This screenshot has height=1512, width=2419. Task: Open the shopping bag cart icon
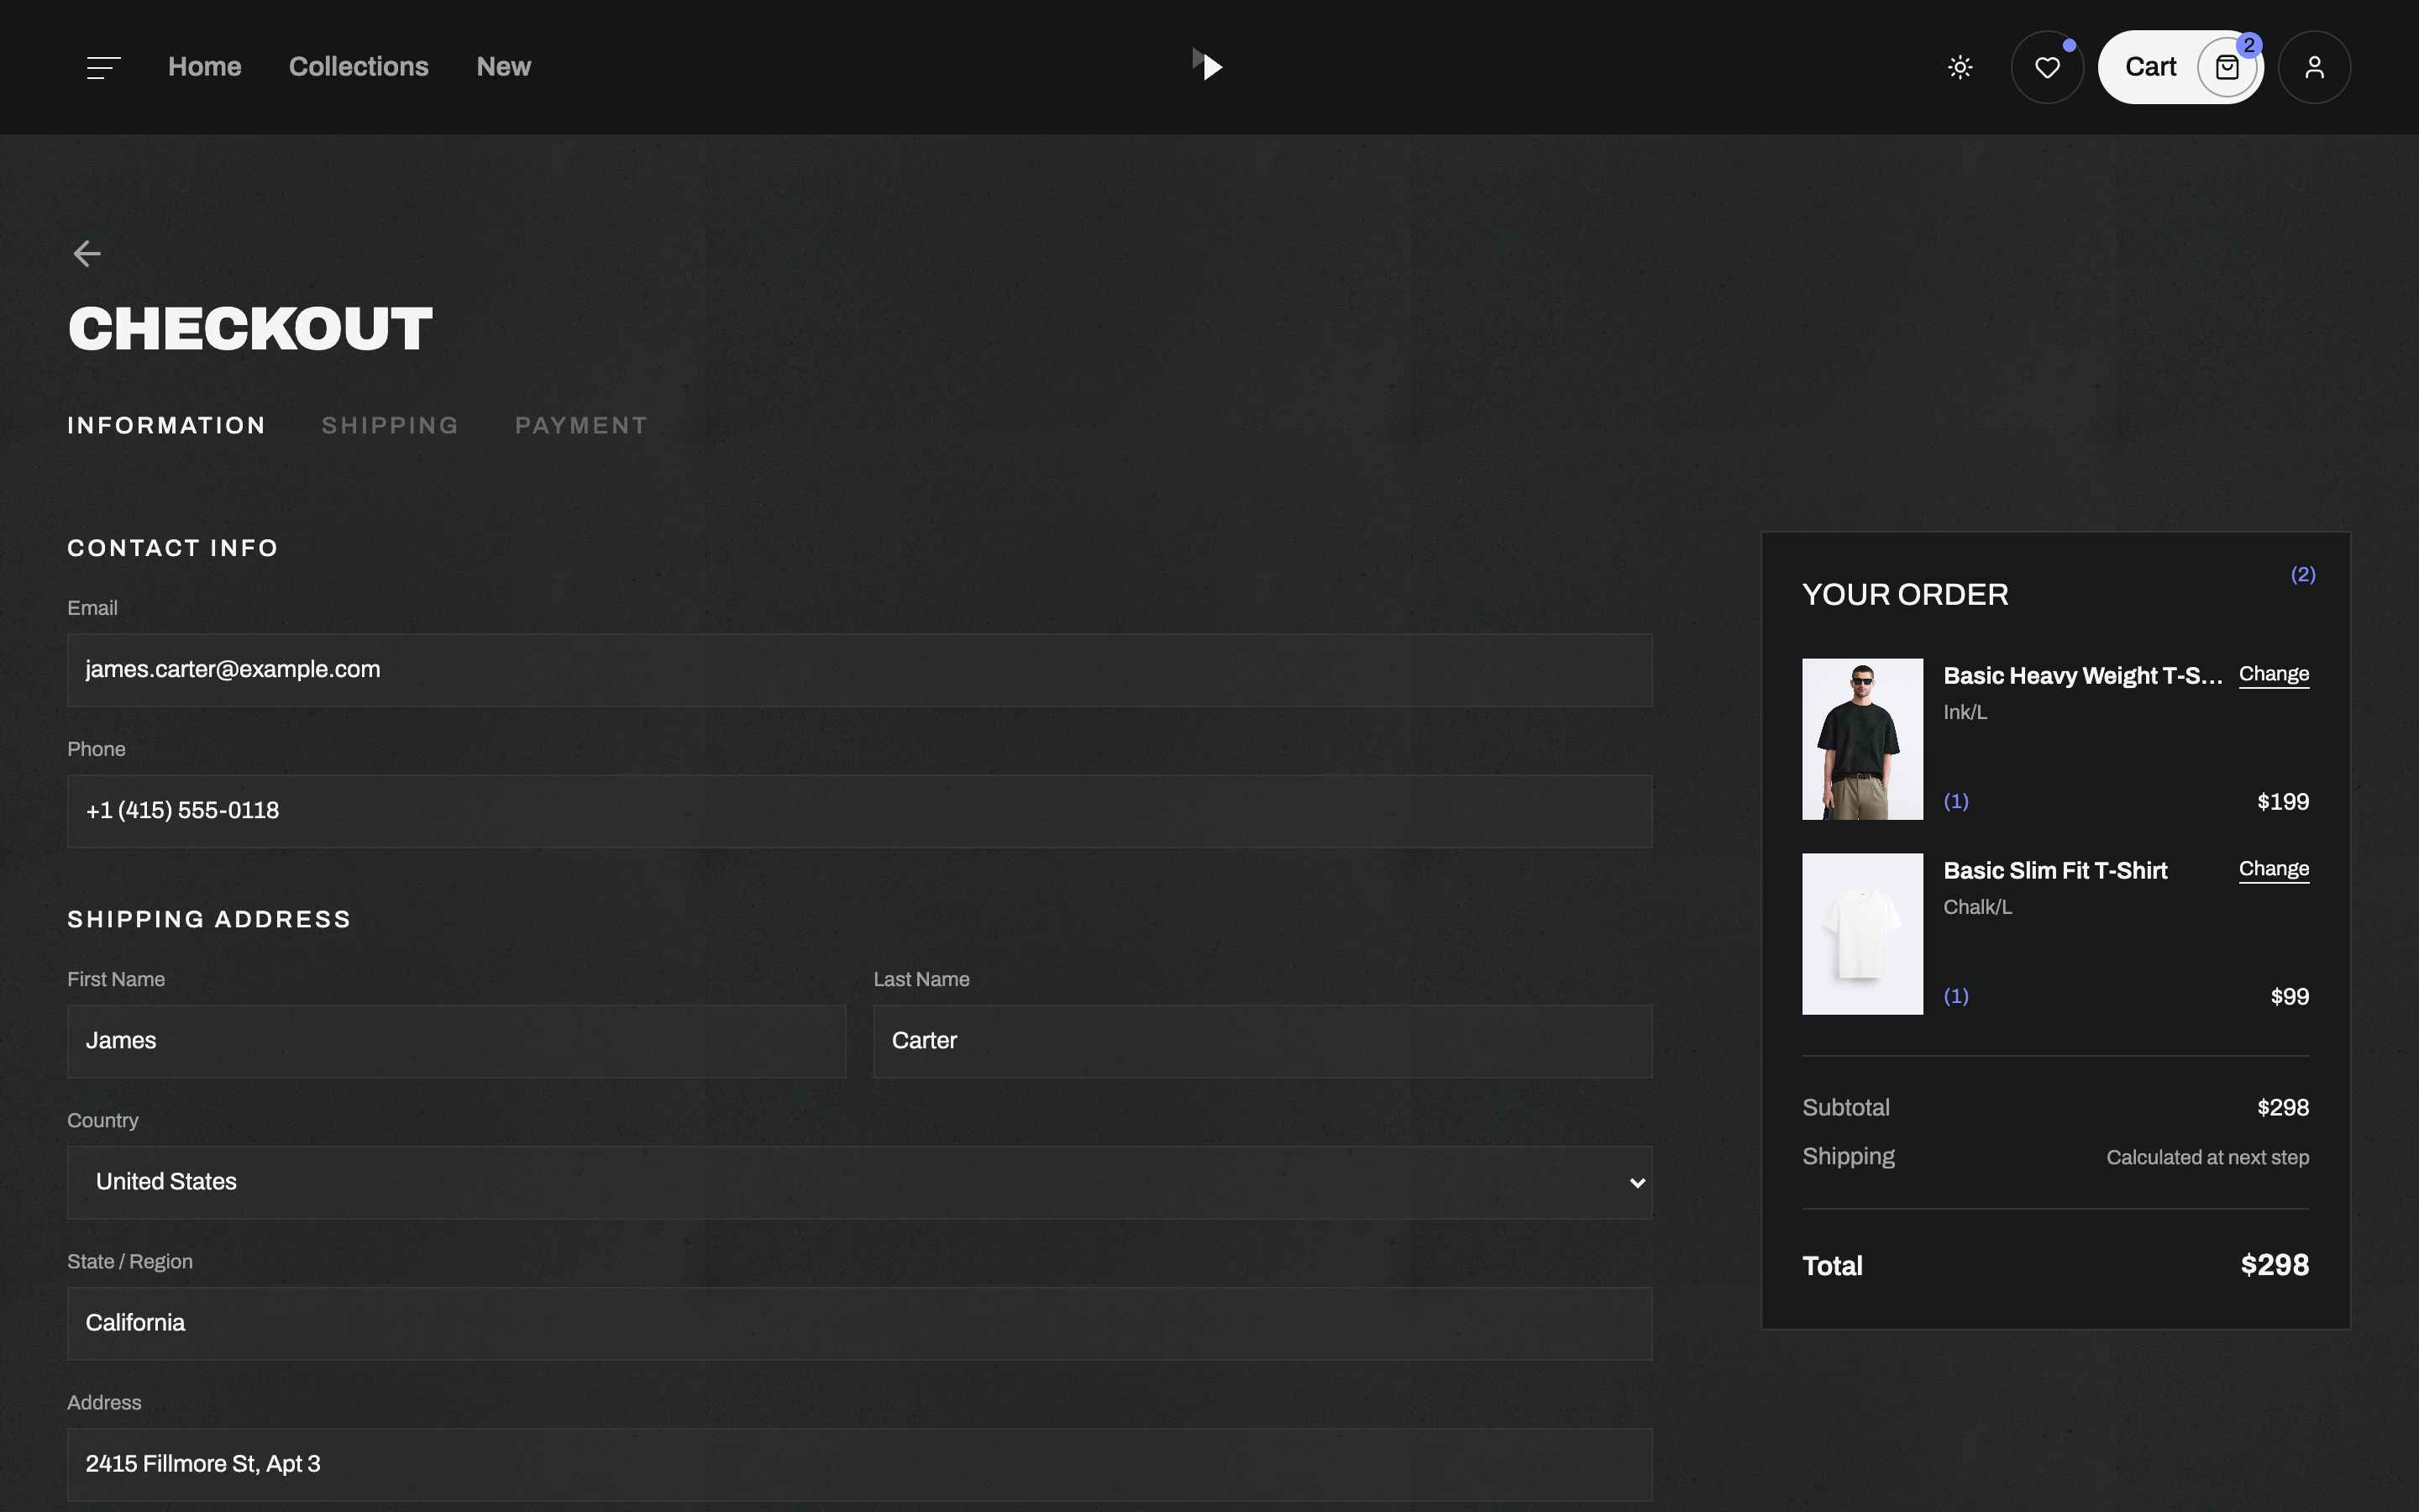tap(2226, 67)
